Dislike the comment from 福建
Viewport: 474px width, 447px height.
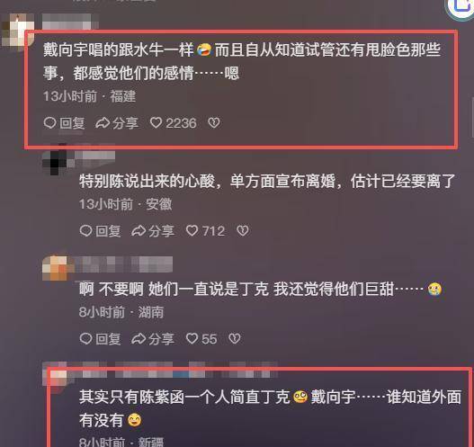214,122
